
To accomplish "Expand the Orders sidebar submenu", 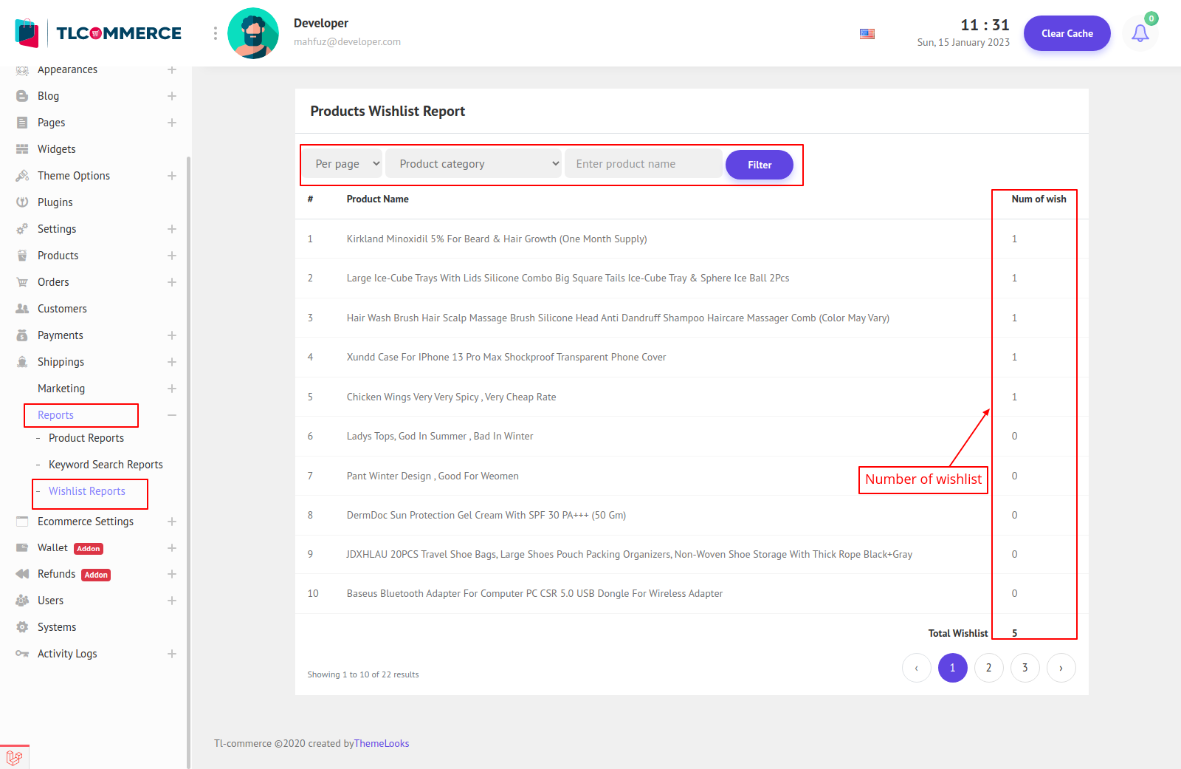I will [172, 282].
